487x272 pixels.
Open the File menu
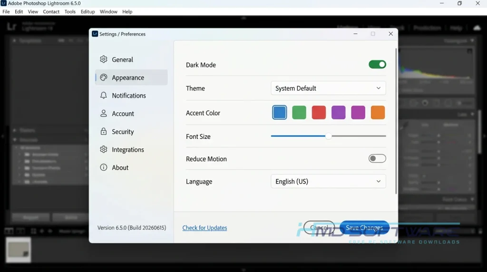(x=6, y=11)
